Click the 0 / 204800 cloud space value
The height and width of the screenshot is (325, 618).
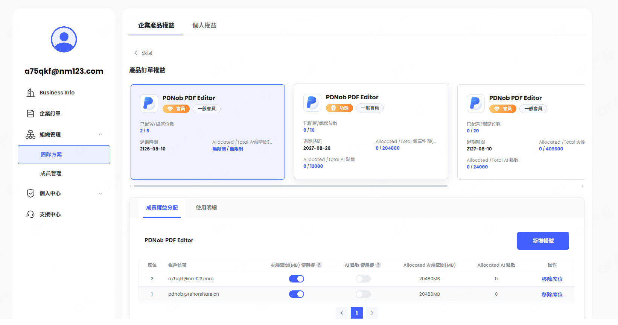(x=388, y=148)
